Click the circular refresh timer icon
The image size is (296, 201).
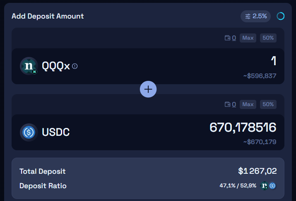(280, 16)
